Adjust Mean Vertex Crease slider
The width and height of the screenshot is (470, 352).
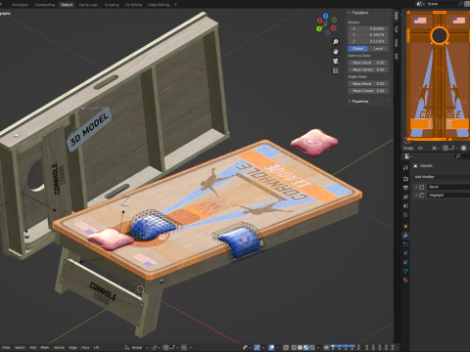368,69
